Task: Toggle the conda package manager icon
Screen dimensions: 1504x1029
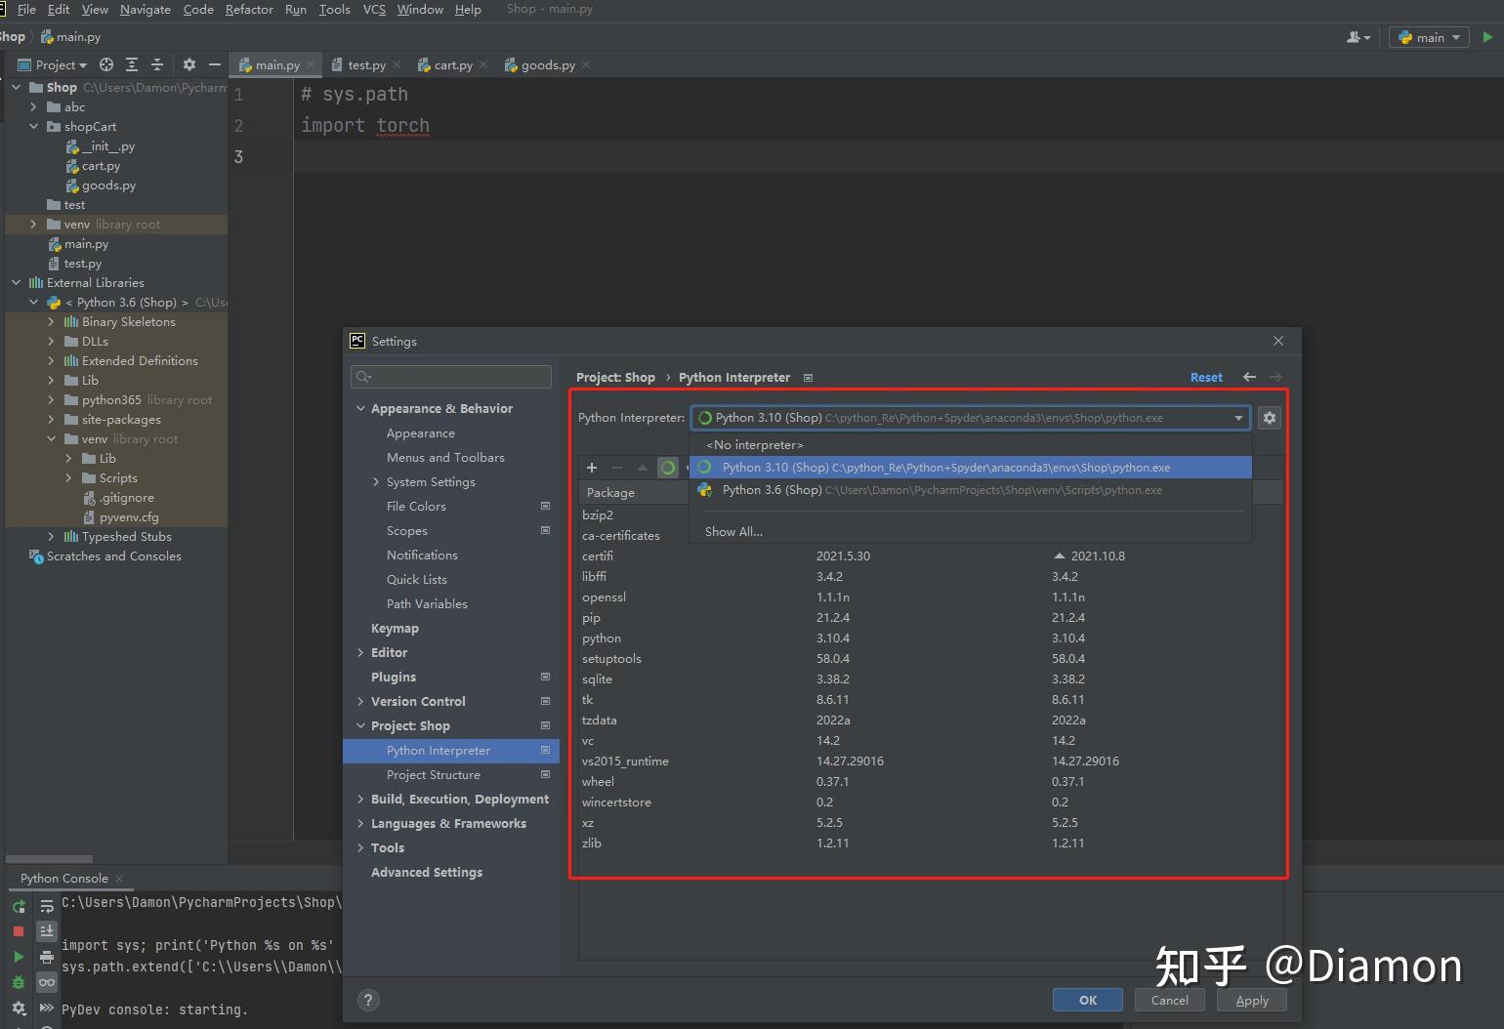Action: click(668, 468)
